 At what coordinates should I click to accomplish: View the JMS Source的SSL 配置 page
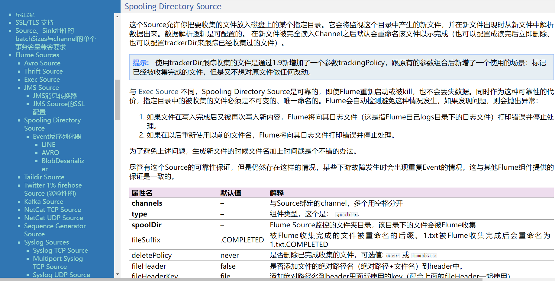tap(59, 104)
